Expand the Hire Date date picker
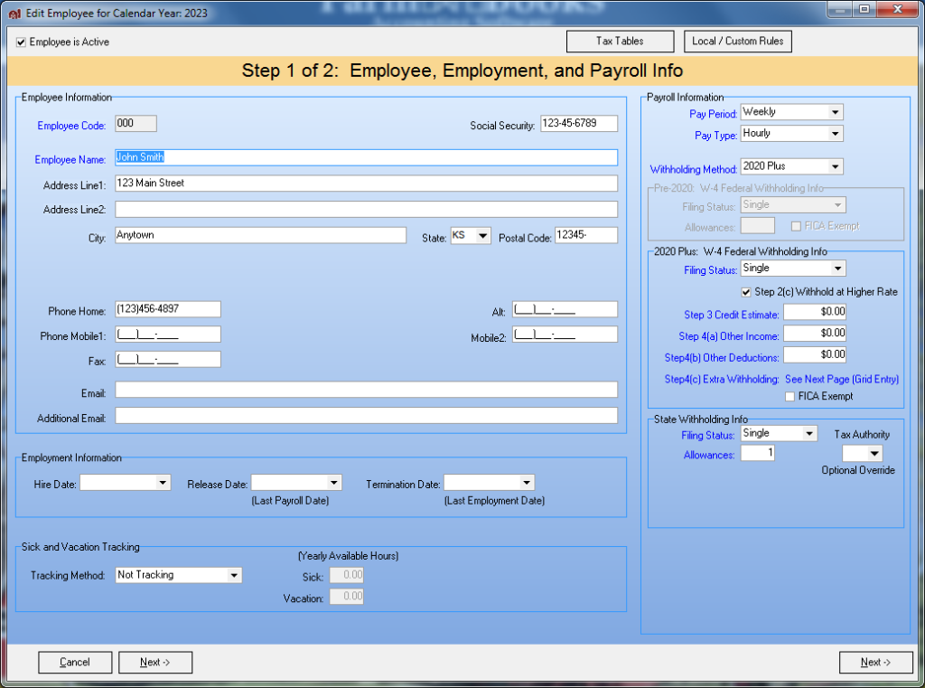 tap(163, 482)
